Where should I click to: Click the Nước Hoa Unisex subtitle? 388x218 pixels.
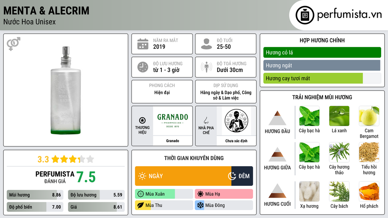tap(30, 22)
